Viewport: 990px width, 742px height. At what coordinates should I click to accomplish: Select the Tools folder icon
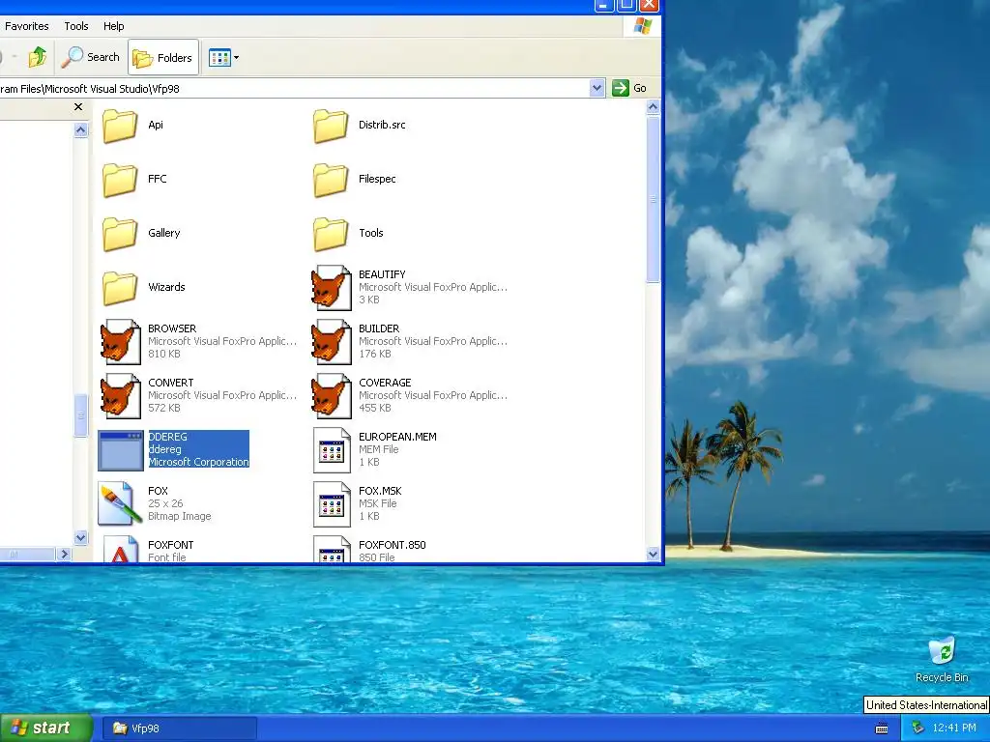tap(331, 234)
